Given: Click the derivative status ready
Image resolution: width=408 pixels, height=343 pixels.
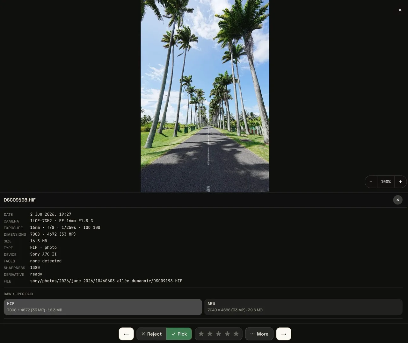Looking at the screenshot, I should 36,275.
